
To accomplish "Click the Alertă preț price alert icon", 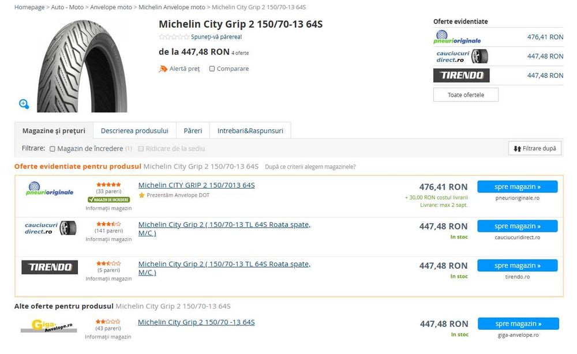I will [x=163, y=69].
